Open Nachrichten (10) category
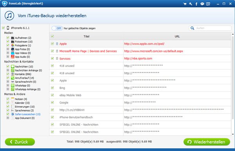The width and height of the screenshot is (235, 151). click(24, 66)
